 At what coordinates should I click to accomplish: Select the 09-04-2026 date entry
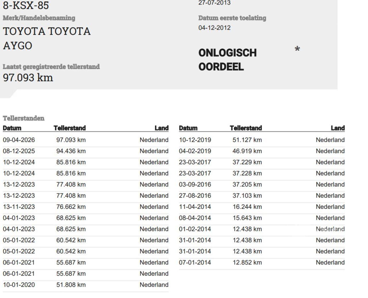point(19,140)
